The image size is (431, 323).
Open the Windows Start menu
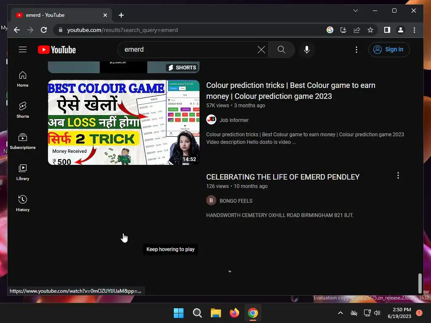pos(178,313)
